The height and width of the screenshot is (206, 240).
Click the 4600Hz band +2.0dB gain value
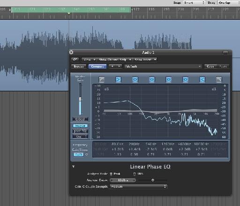(x=184, y=149)
